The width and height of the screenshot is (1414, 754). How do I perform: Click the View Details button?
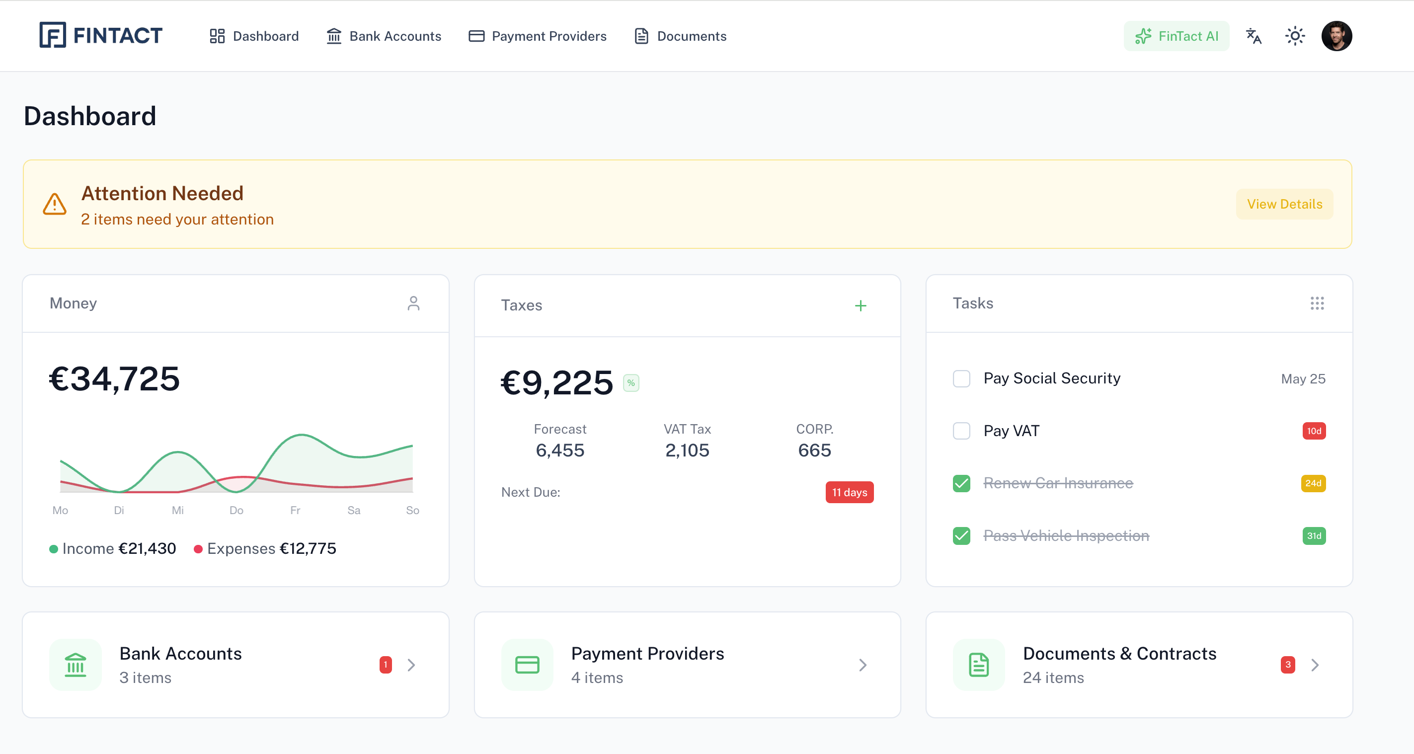(1284, 204)
